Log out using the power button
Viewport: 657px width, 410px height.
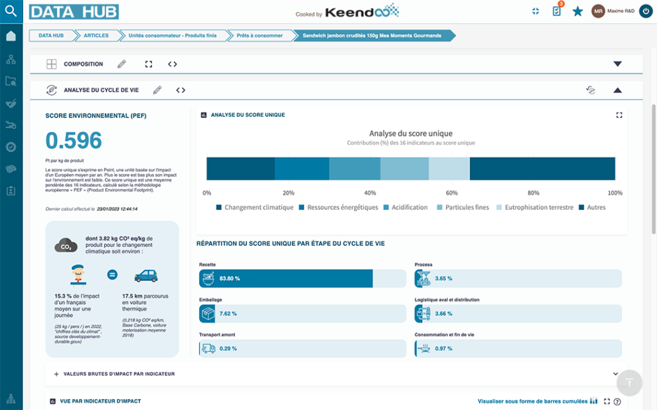[x=645, y=12]
